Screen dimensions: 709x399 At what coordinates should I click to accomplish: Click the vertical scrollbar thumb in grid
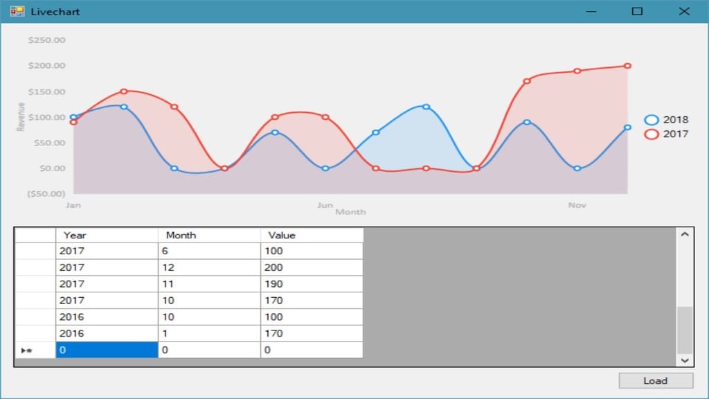pos(684,330)
